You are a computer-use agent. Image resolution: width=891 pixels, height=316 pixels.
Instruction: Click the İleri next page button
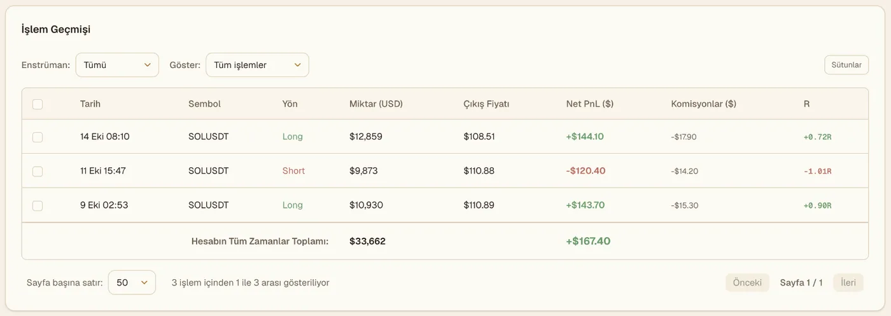pyautogui.click(x=848, y=283)
